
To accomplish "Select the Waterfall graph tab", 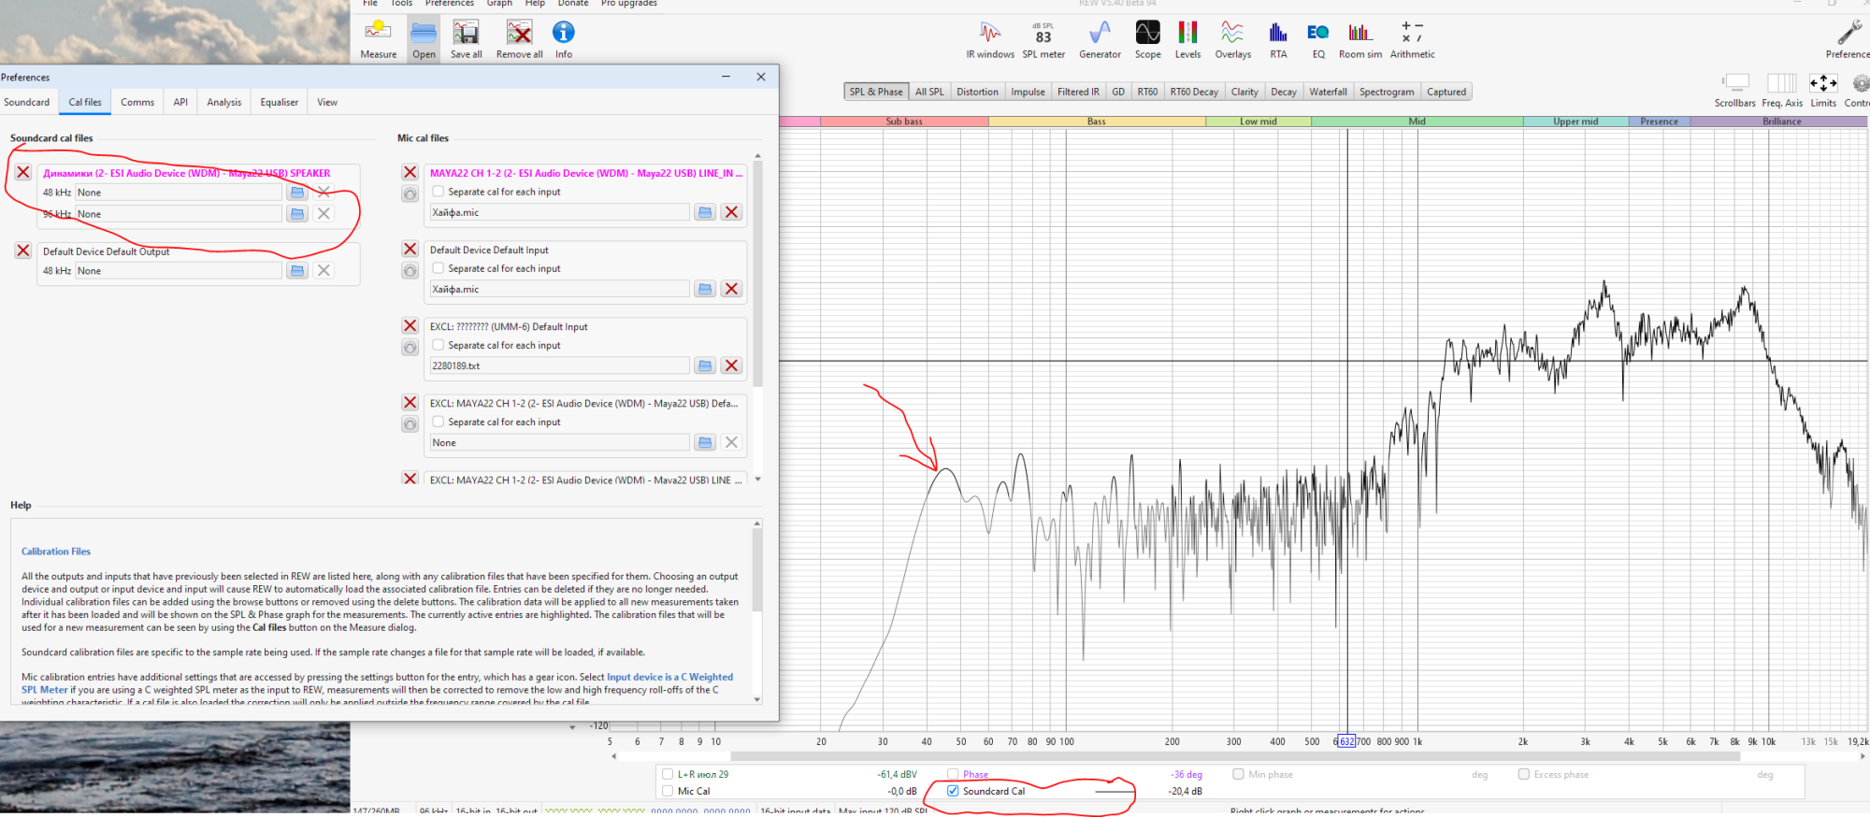I will 1327,92.
